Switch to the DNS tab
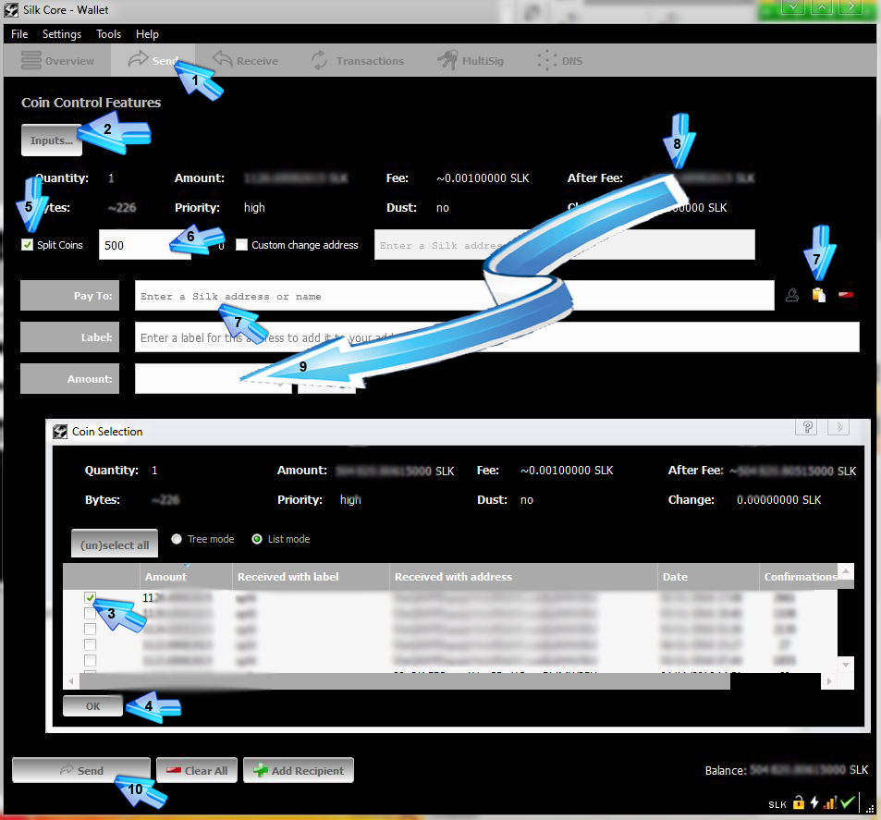Image resolution: width=881 pixels, height=820 pixels. 559,60
